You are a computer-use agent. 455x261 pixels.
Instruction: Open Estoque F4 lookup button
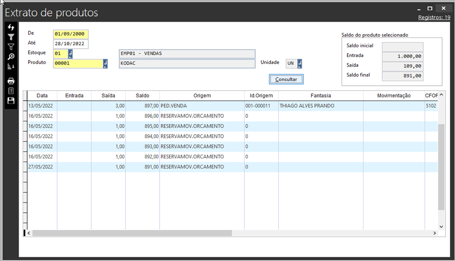pos(70,54)
